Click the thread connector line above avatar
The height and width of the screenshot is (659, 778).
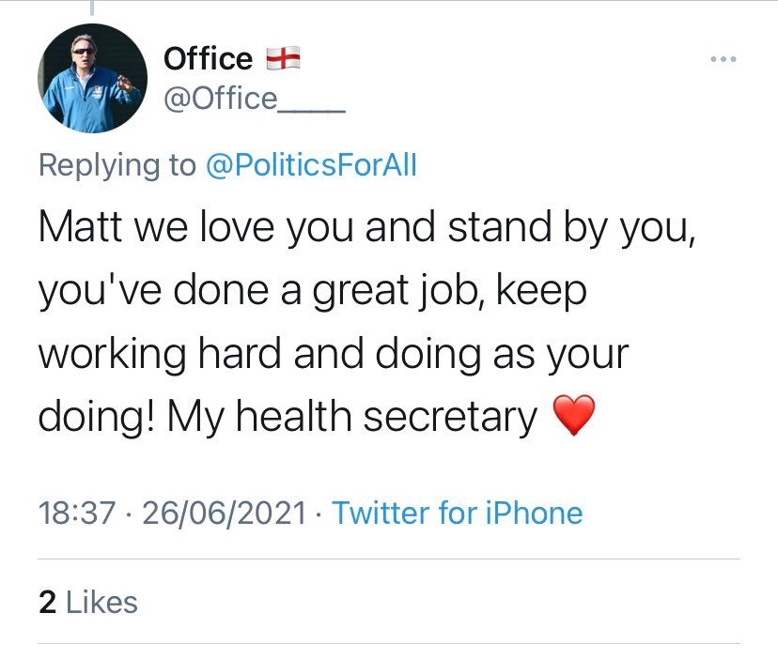point(91,8)
